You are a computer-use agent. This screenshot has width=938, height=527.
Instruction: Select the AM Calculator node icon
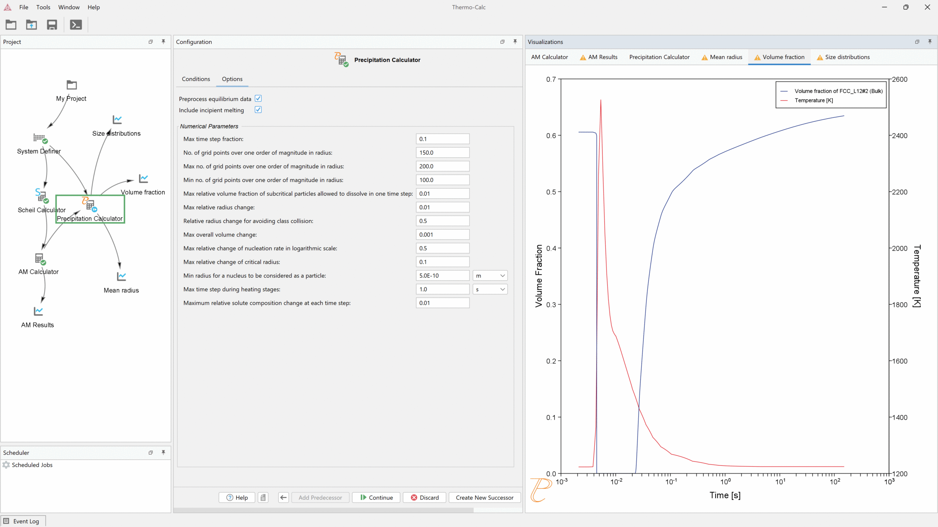point(40,259)
